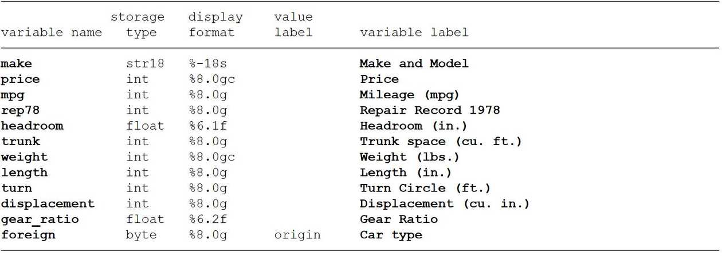
Task: Click the 'turn' variable name
Action: point(16,188)
